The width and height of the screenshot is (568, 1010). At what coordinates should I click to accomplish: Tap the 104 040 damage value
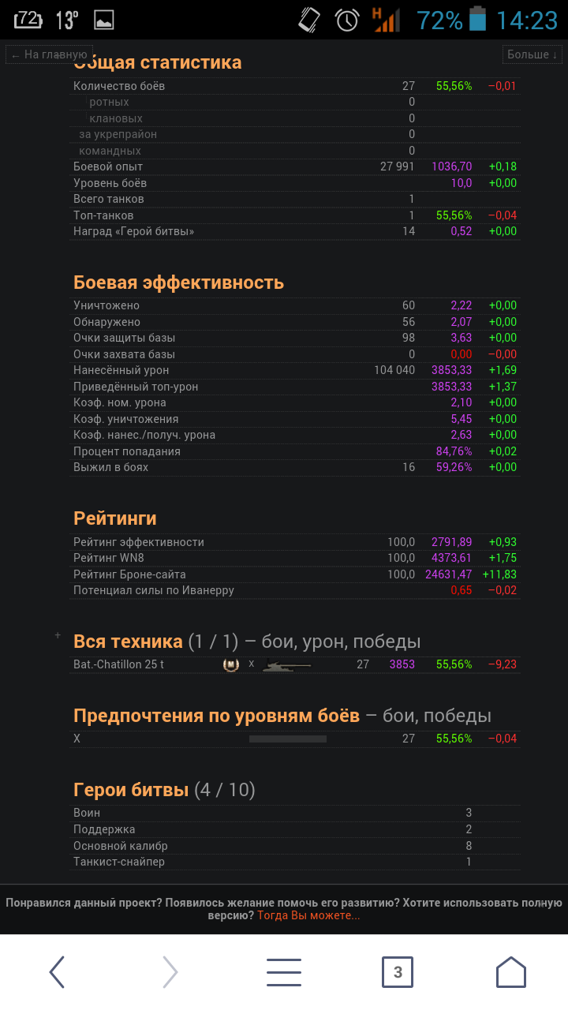(x=394, y=370)
